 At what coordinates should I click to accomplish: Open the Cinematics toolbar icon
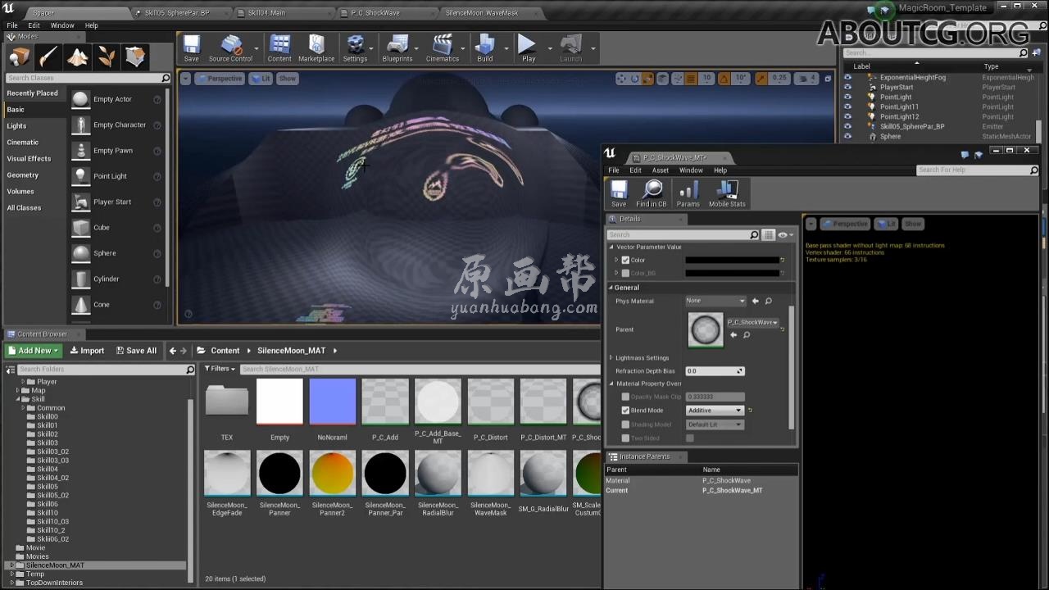(443, 44)
